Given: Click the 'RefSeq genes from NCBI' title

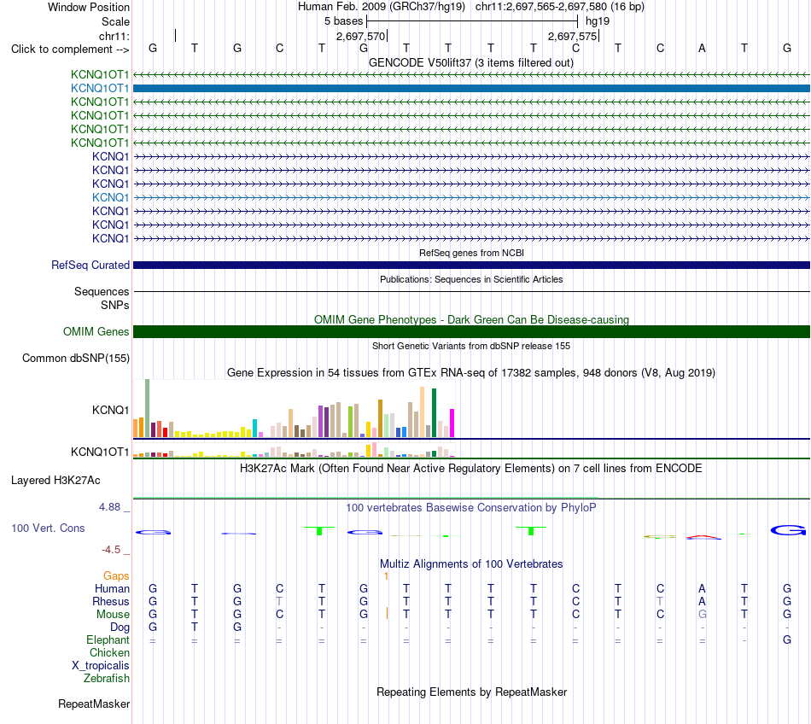Looking at the screenshot, I should click(x=471, y=253).
